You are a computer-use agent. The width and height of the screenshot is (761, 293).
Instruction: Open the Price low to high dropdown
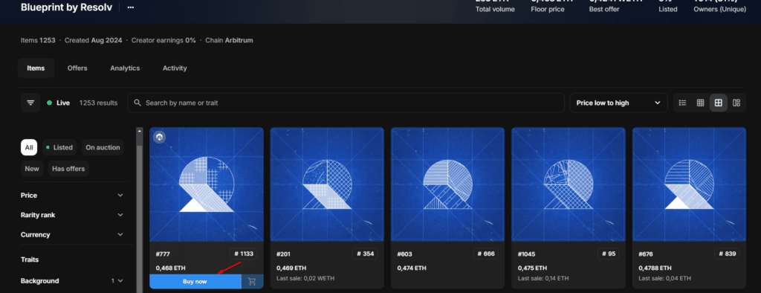tap(618, 103)
